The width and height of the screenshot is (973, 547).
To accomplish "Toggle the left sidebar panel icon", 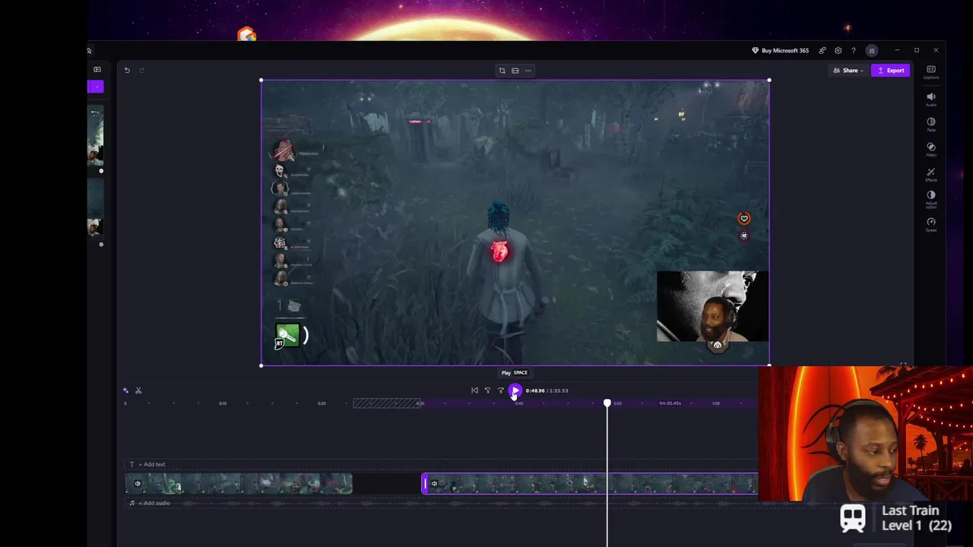I will pos(97,69).
